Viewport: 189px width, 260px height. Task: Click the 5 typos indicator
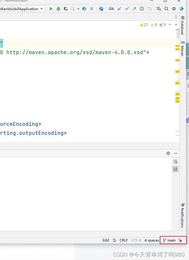click(162, 25)
